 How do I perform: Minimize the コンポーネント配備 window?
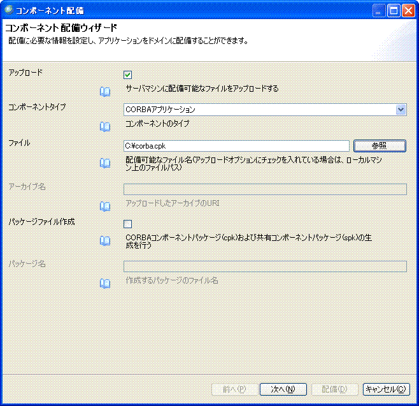coord(379,11)
